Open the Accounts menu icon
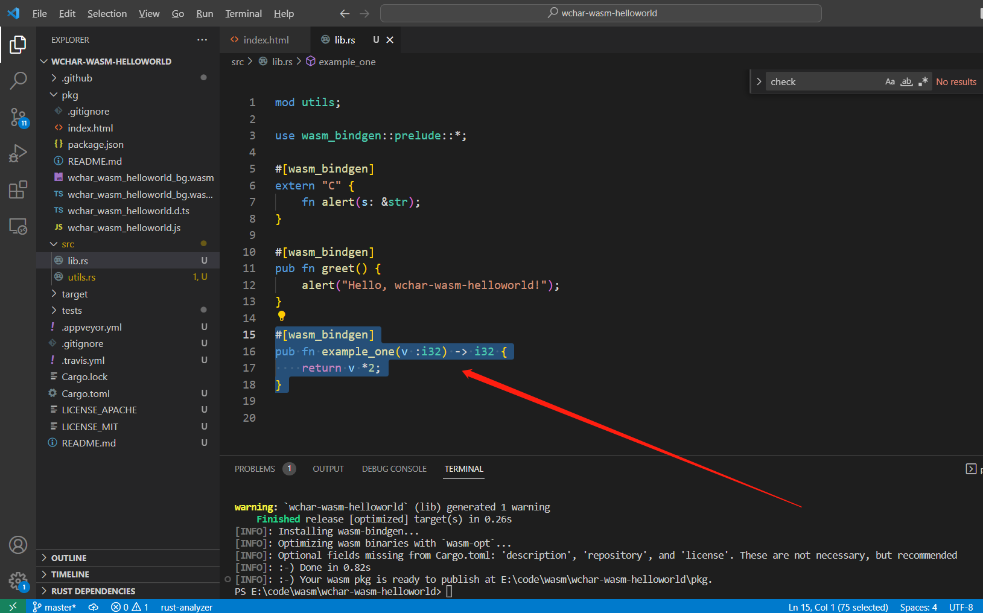 [x=18, y=545]
